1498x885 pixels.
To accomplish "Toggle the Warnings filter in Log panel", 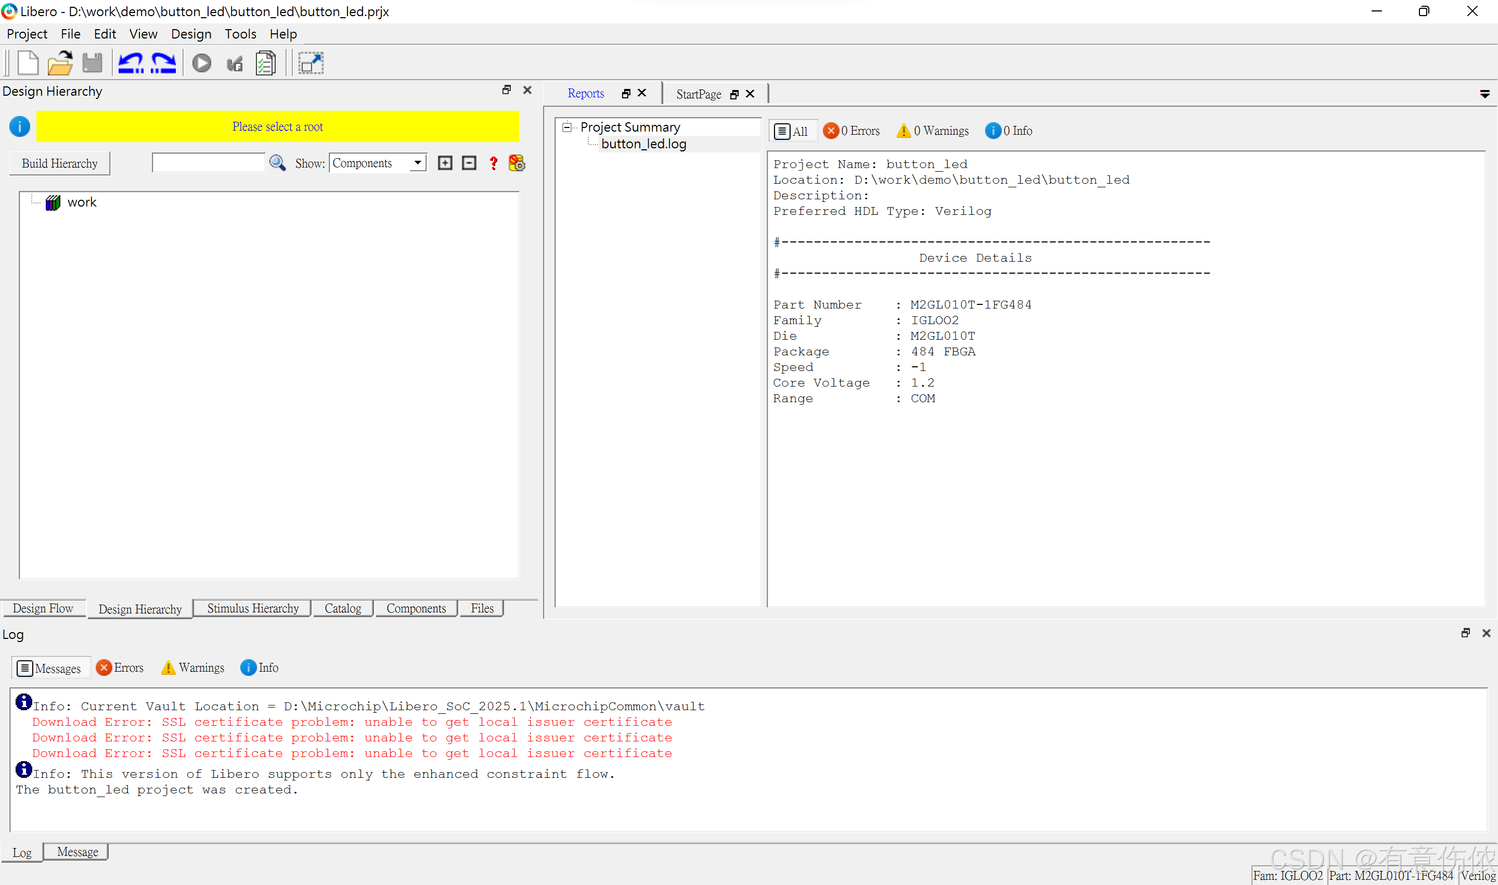I will point(192,668).
